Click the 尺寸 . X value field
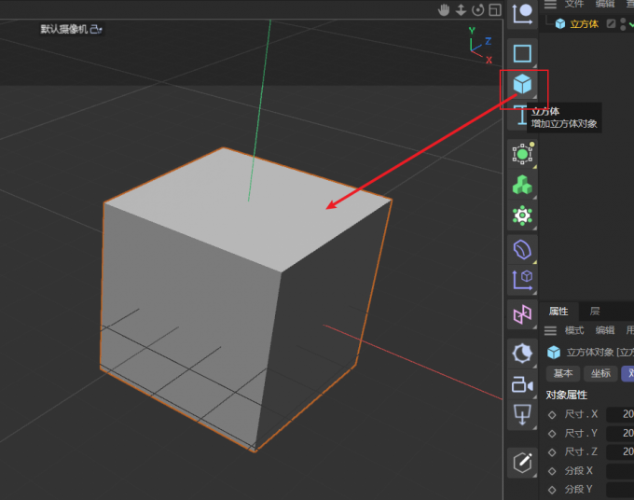This screenshot has height=500, width=634. click(x=620, y=414)
